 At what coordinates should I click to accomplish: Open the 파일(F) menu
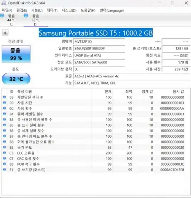tap(7, 10)
